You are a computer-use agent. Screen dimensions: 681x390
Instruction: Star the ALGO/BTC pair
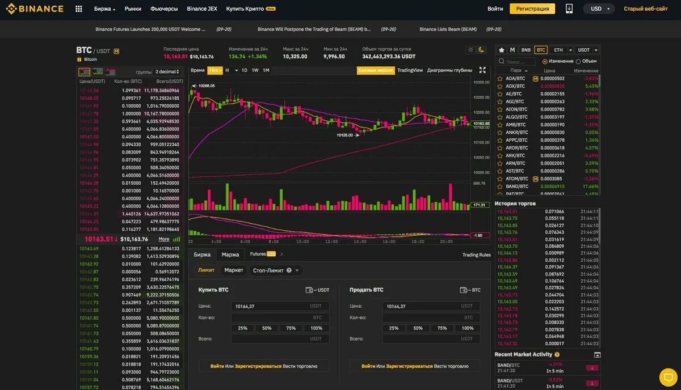500,117
